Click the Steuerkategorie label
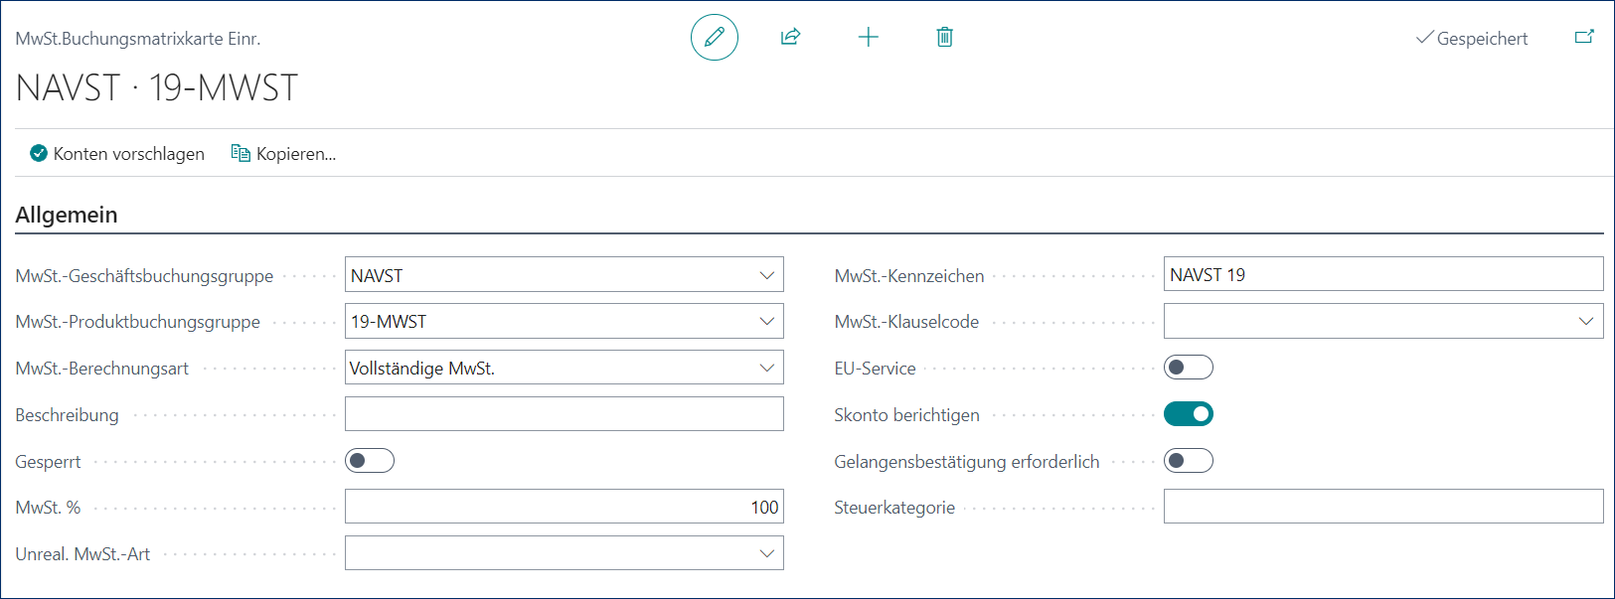1615x599 pixels. point(894,508)
